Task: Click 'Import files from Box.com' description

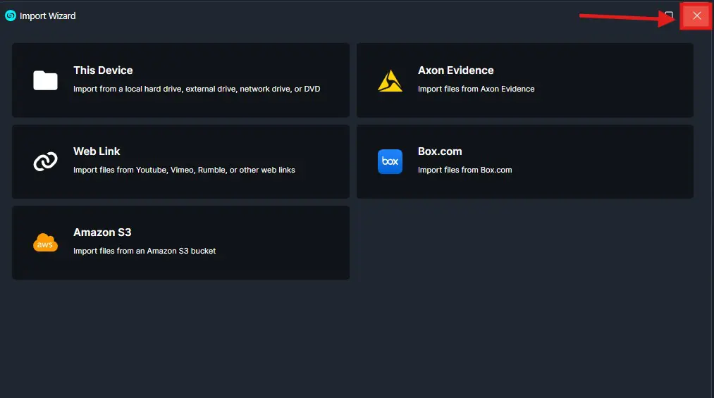Action: tap(465, 170)
